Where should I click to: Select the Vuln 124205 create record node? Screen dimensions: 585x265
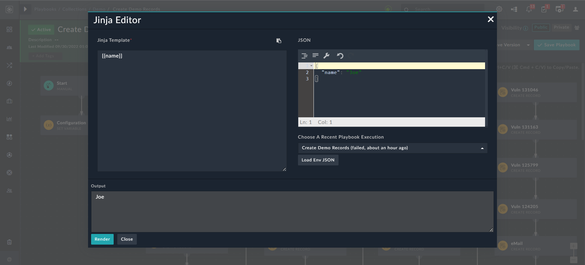click(x=537, y=209)
